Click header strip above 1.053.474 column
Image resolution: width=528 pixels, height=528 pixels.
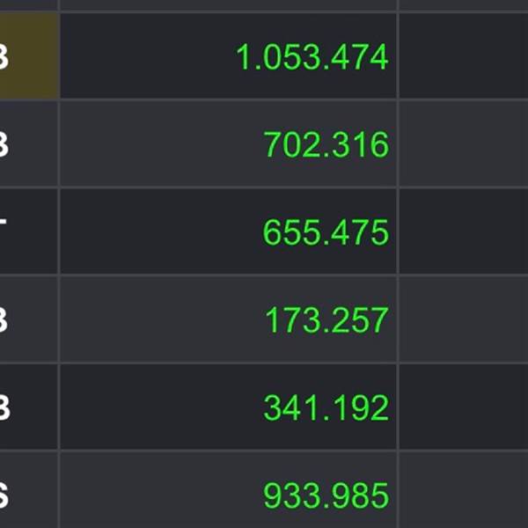229,4
